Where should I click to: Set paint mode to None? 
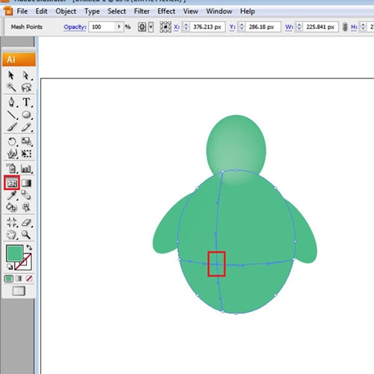(29, 278)
